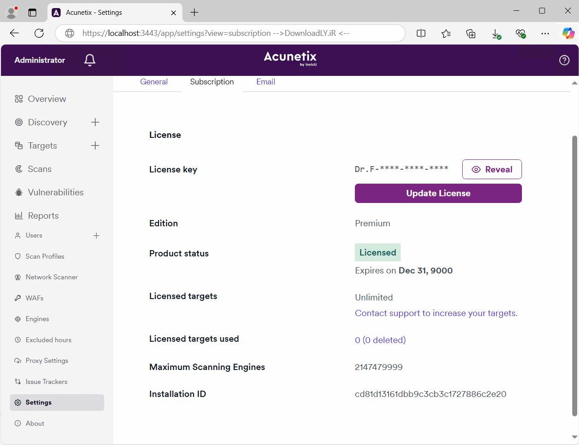Click the Network Scanner icon
The height and width of the screenshot is (445, 579).
[18, 277]
